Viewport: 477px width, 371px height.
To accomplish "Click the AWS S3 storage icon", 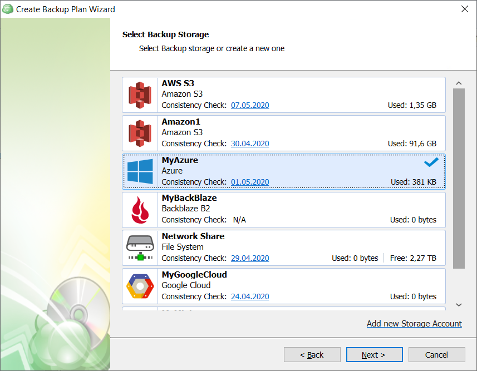I will point(140,95).
